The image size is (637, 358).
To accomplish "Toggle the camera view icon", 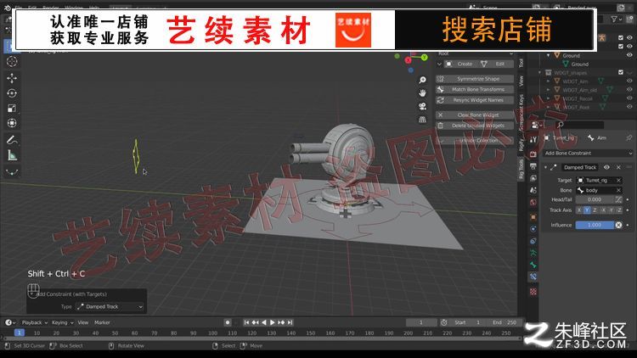I will (x=422, y=106).
